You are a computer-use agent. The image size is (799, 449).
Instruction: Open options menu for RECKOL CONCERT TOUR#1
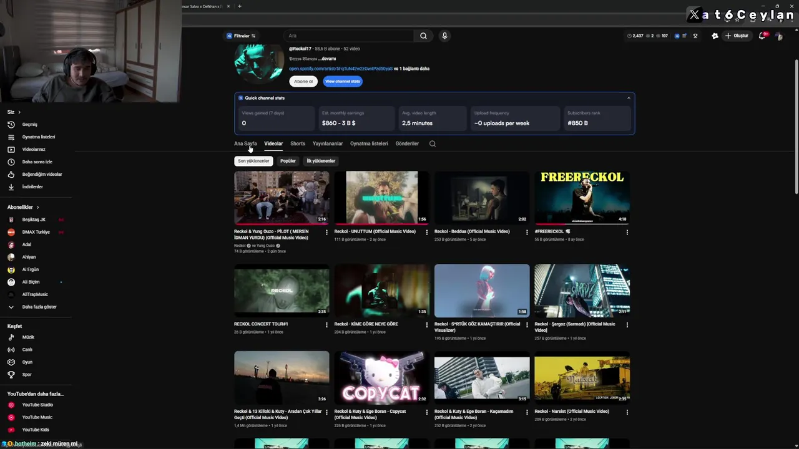[326, 324]
